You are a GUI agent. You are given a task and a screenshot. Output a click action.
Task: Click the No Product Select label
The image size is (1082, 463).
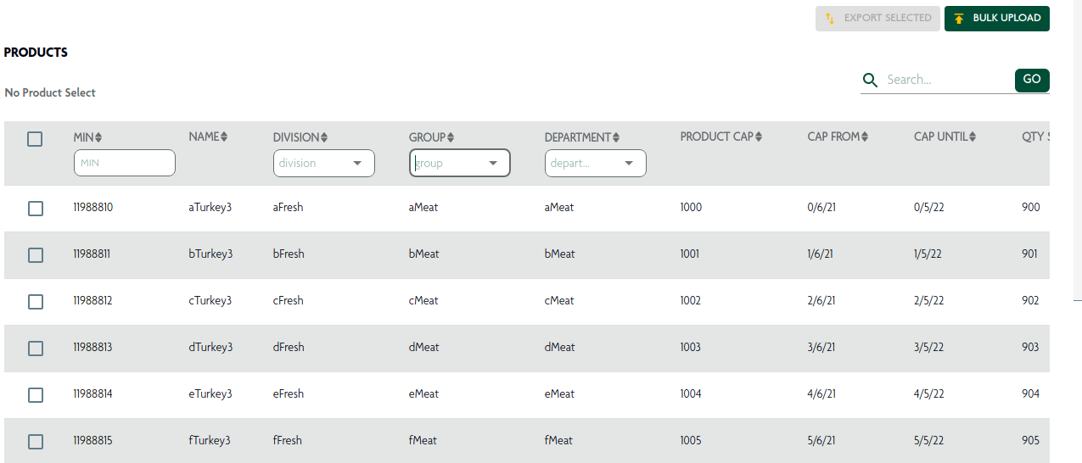(50, 92)
